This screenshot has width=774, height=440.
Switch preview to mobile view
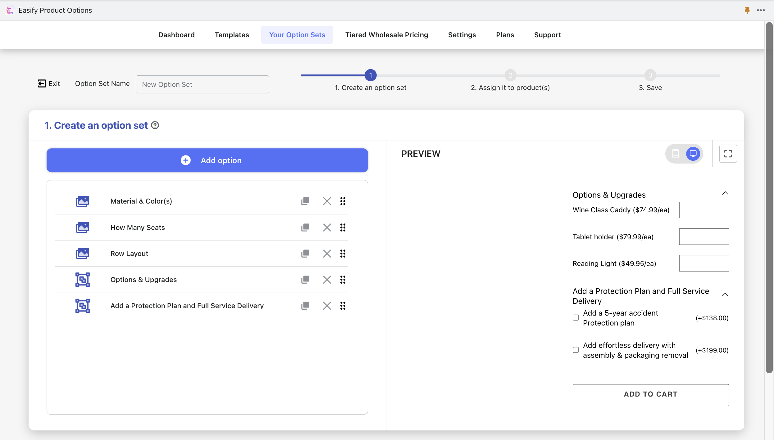pos(675,154)
